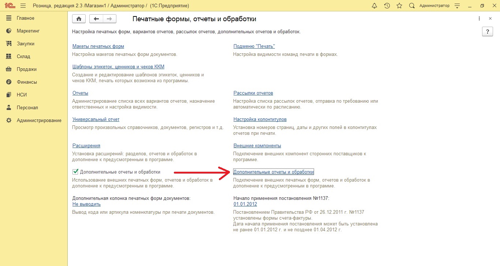This screenshot has width=500, height=266.
Task: Click Не выводить link
Action: click(86, 205)
